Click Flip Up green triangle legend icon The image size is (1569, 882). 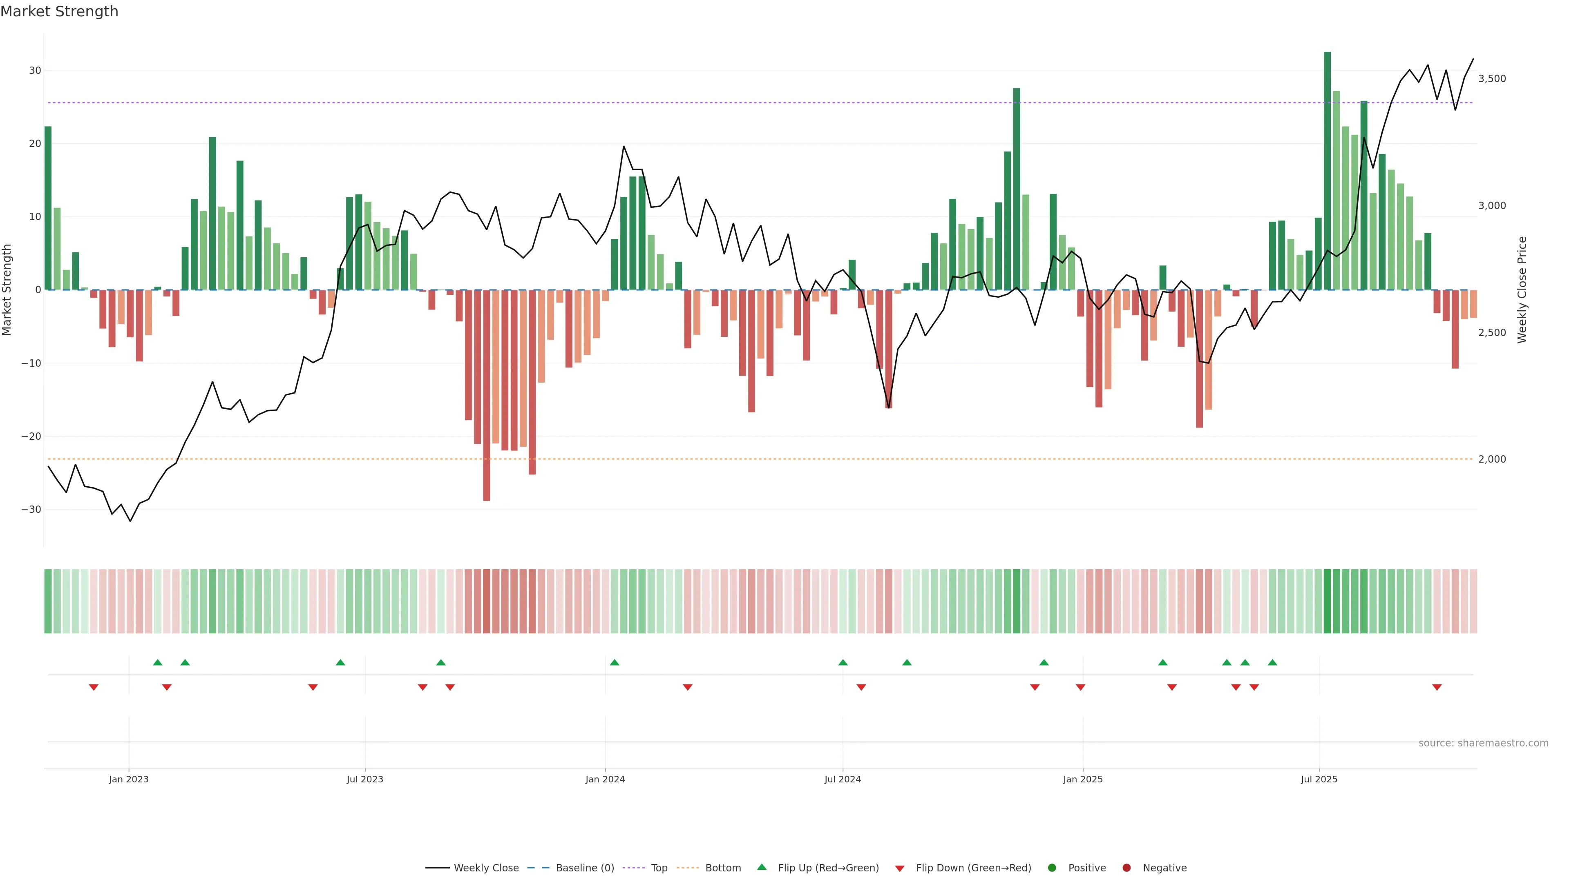pos(761,867)
